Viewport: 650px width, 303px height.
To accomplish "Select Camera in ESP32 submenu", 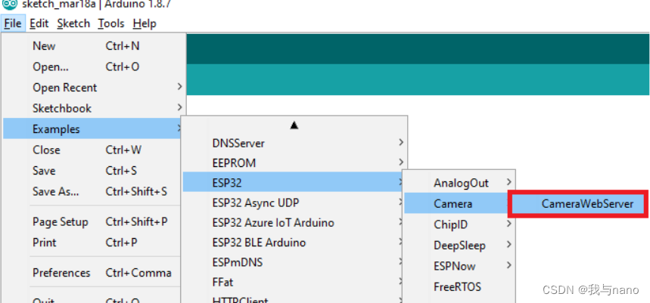I will click(456, 204).
